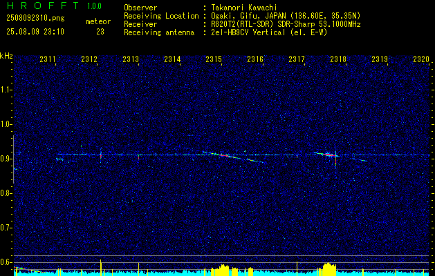The height and width of the screenshot is (276, 435).
Task: Click the gray vertical range bar at left
Action: [13, 159]
